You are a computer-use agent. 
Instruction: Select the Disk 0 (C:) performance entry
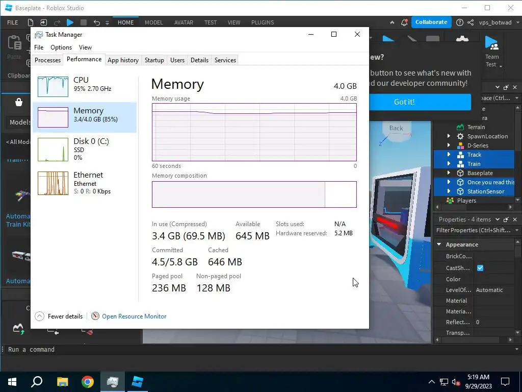(85, 149)
